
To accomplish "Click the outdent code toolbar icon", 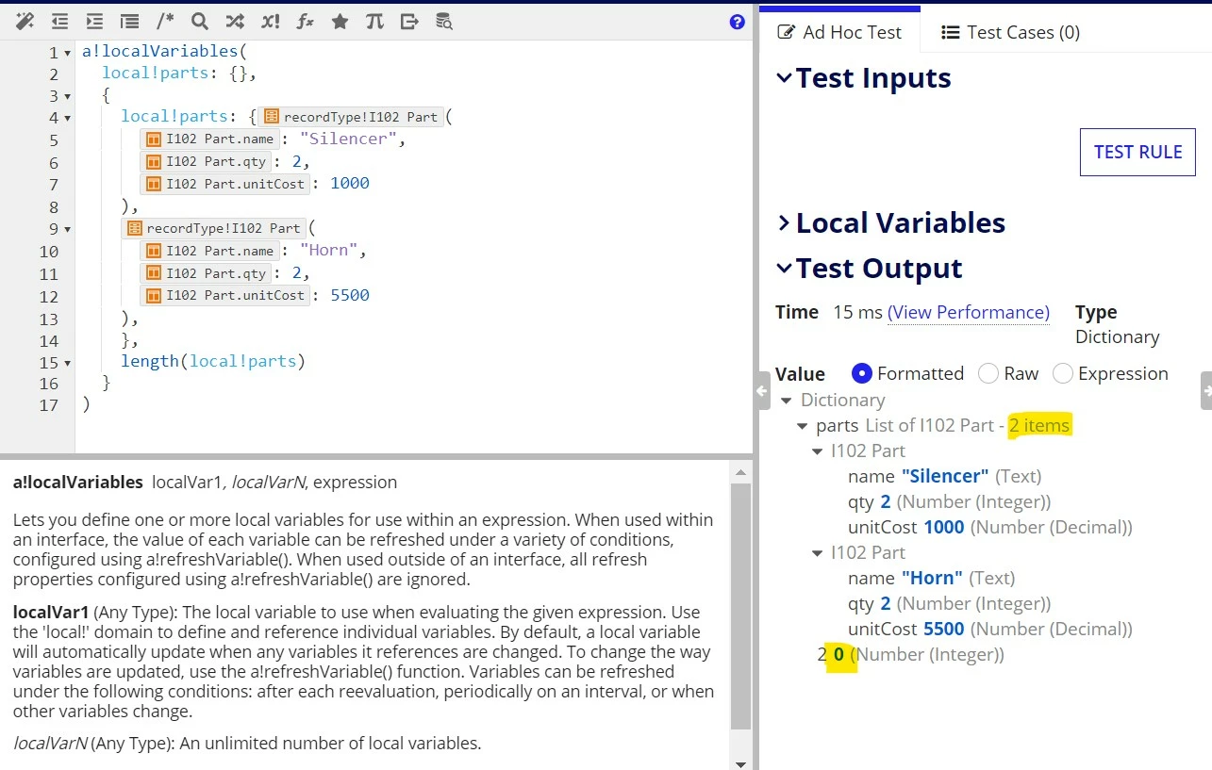I will point(59,21).
